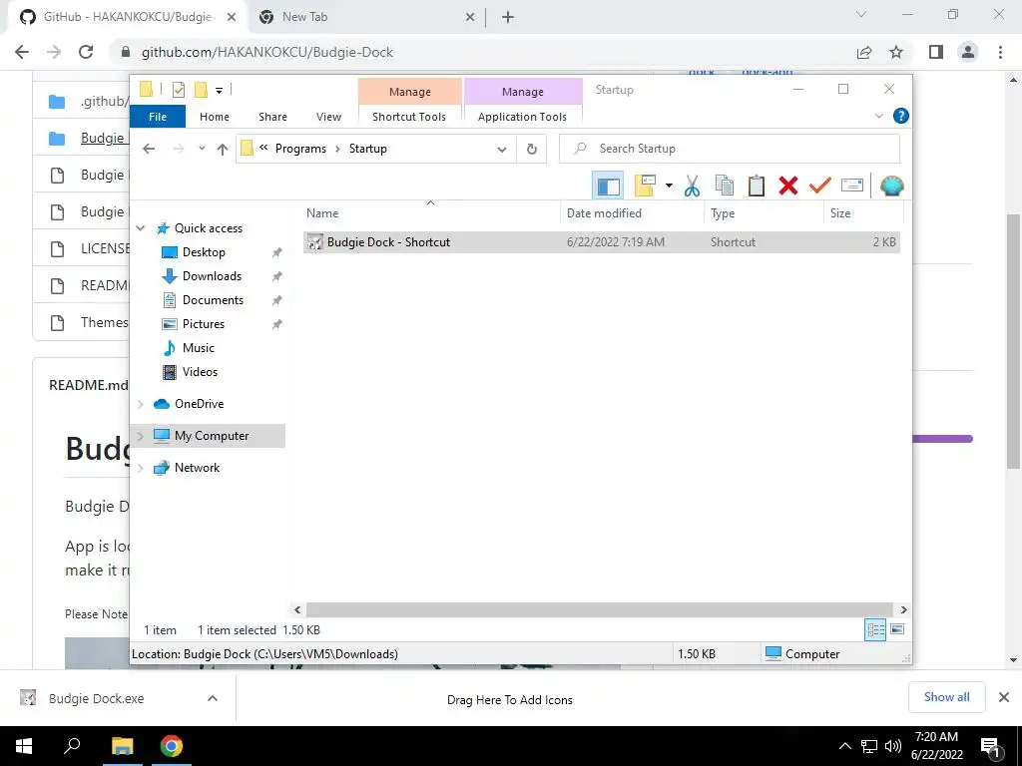Open the dropdown arrow beside folder options icon
This screenshot has height=766, width=1022.
click(669, 187)
